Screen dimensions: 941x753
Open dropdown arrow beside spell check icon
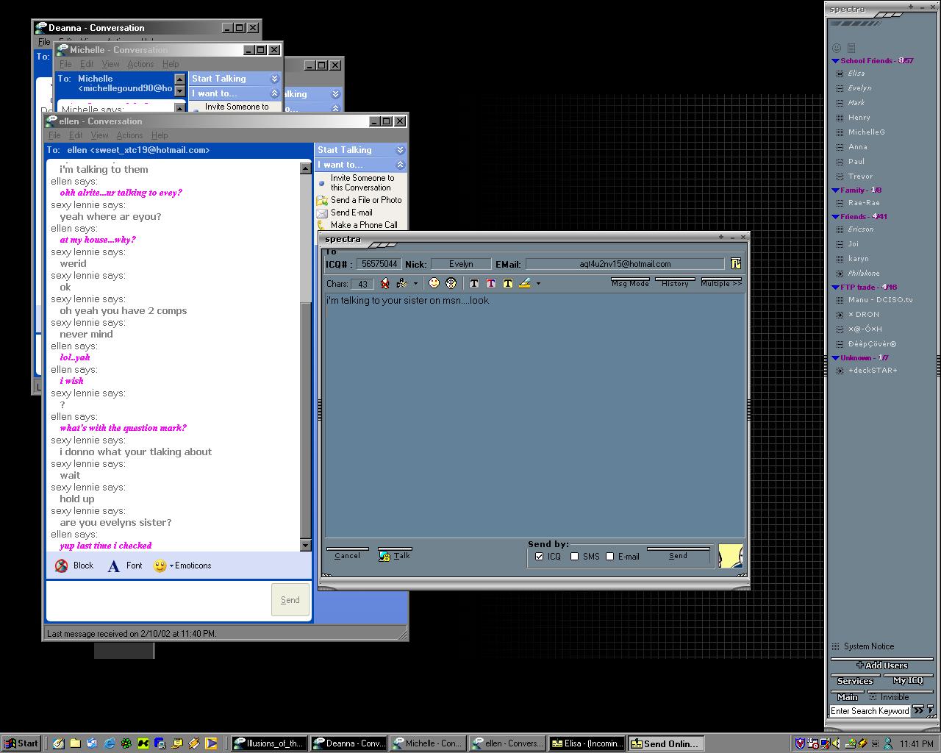pos(415,284)
